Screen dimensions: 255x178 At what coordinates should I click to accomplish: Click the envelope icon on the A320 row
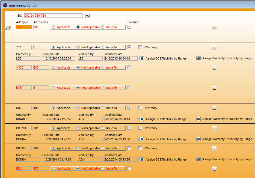tap(214, 68)
